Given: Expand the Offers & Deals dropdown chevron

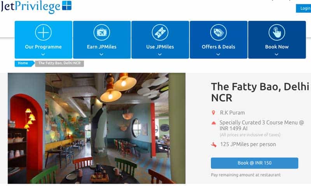Looking at the screenshot, I should (x=218, y=54).
